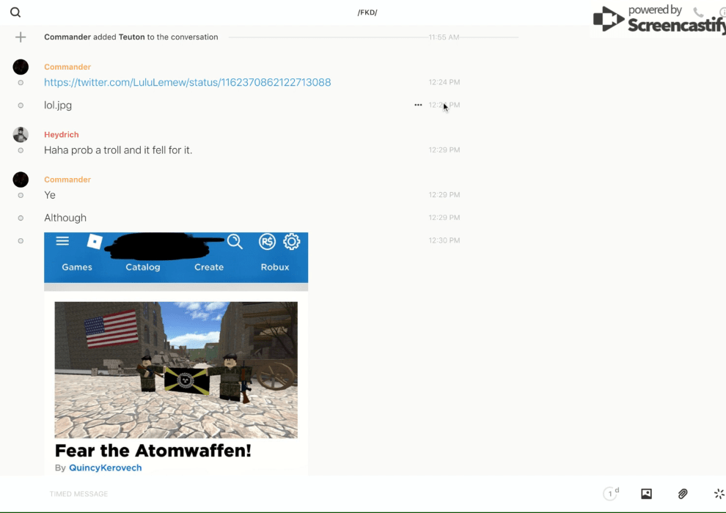This screenshot has width=726, height=513.
Task: Open the Roblox hamburger menu icon
Action: click(x=62, y=241)
